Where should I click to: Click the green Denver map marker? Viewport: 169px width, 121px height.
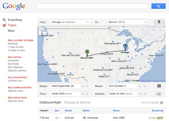click(87, 52)
